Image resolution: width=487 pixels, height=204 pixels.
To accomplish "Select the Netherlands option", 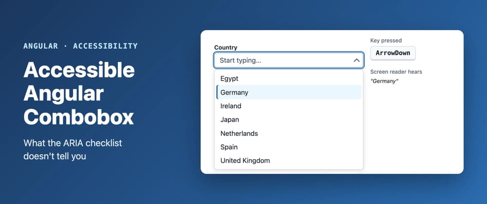I will 289,134.
